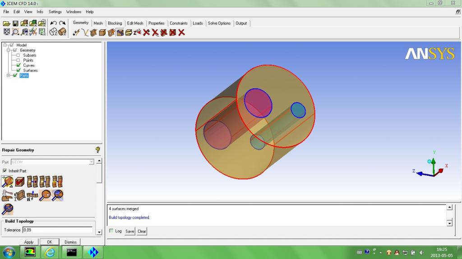Click the Dismiss button

pos(70,242)
